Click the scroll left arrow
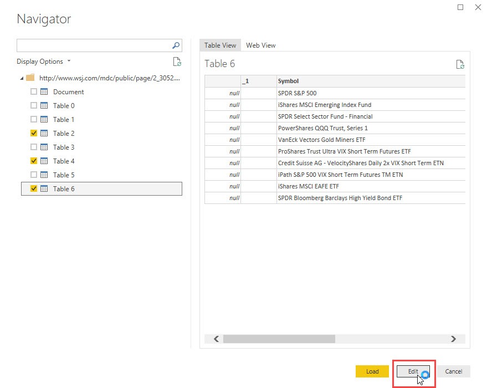487x388 pixels. (216, 339)
